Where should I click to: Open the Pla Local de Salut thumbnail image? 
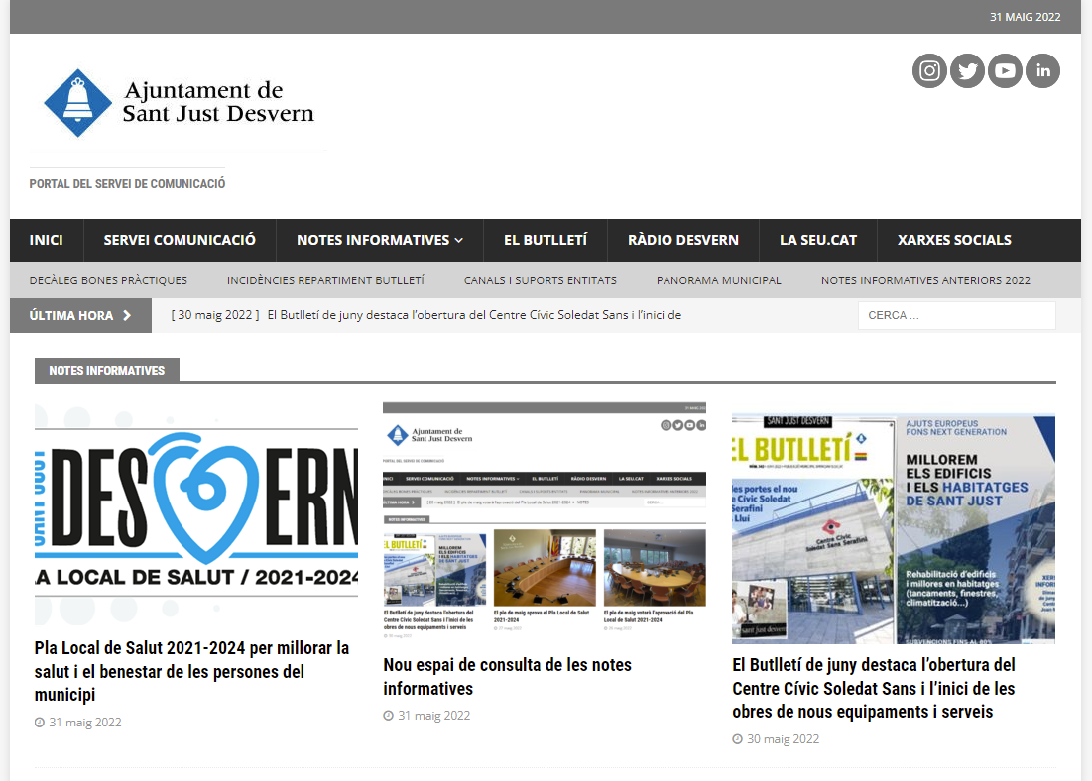click(x=196, y=514)
